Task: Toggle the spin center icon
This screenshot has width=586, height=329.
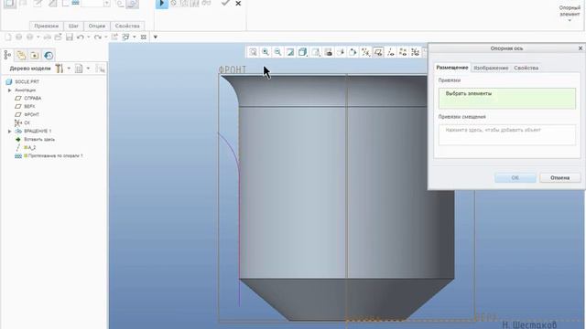Action: 353,52
